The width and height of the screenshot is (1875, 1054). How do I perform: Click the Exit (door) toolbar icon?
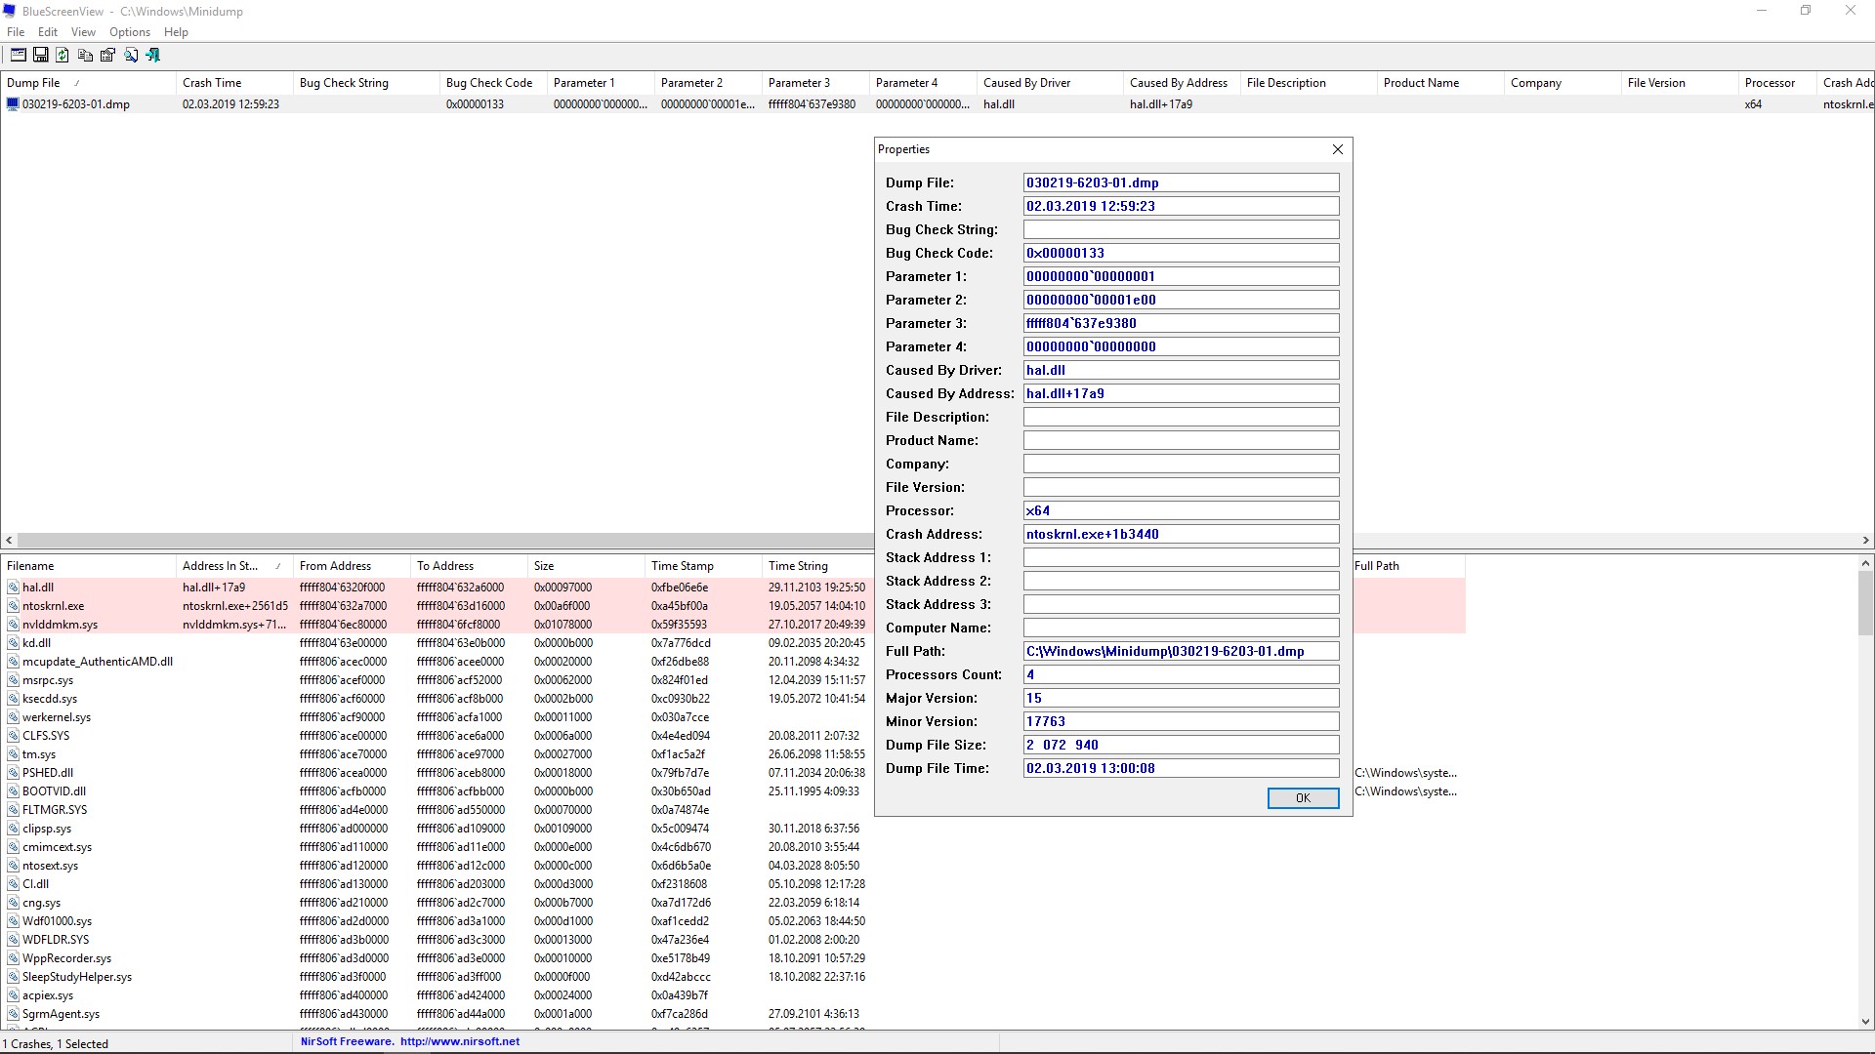pyautogui.click(x=152, y=56)
